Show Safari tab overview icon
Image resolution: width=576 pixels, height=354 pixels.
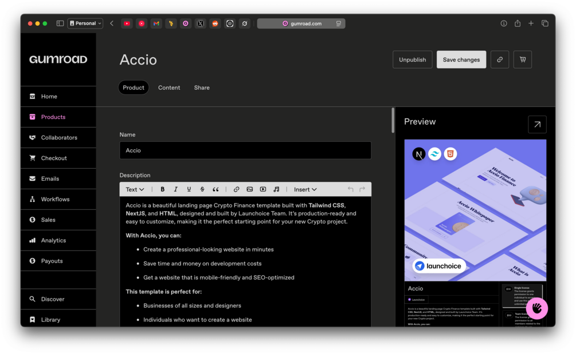(545, 23)
